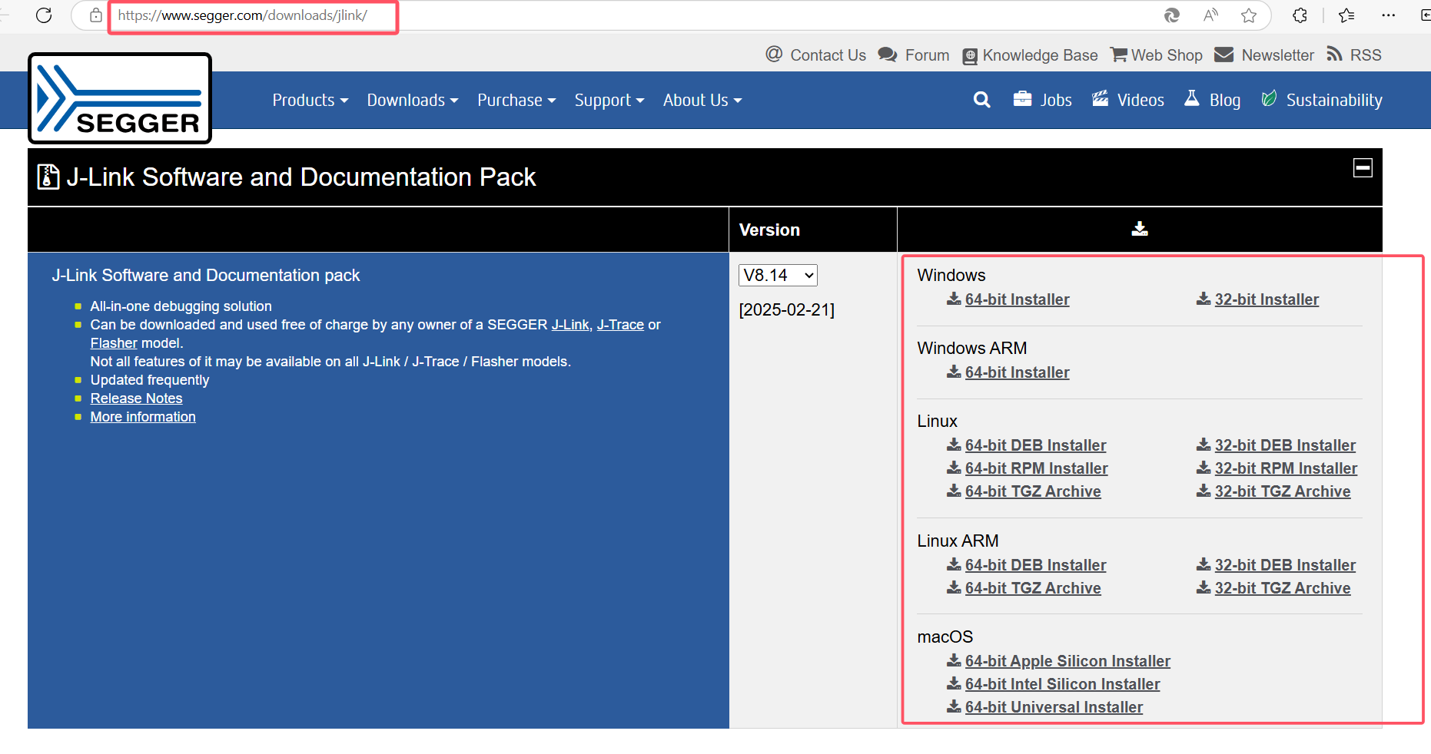The image size is (1431, 754).
Task: Click the Knowledge Base icon
Action: coord(970,56)
